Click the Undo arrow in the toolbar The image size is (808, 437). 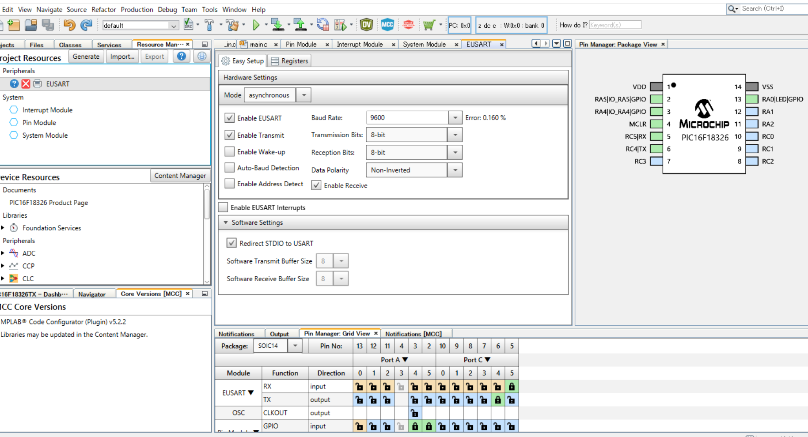(69, 25)
